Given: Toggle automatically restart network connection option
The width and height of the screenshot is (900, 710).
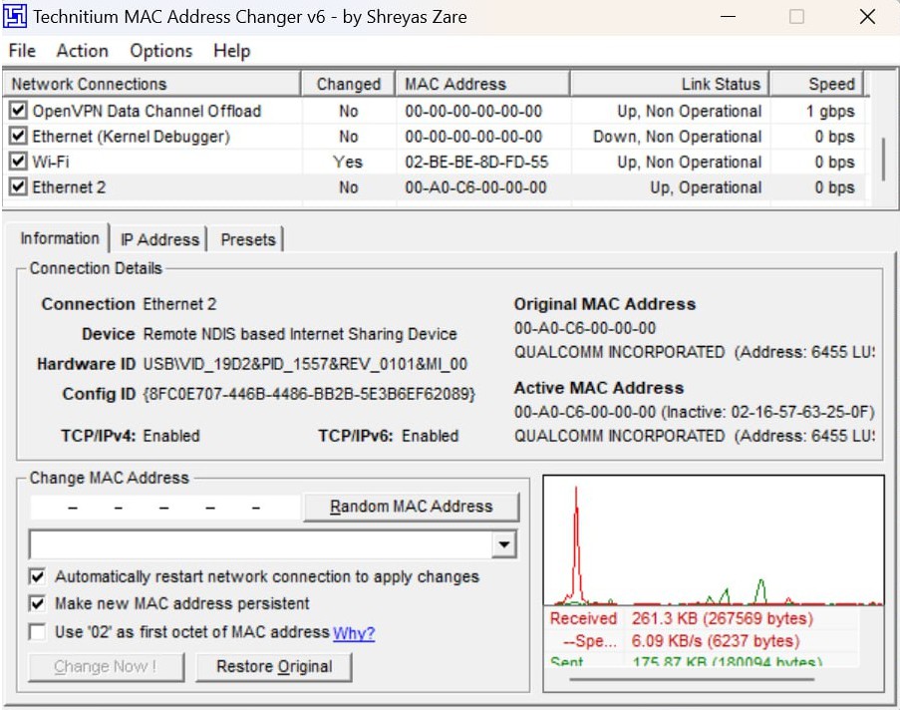Looking at the screenshot, I should (x=37, y=576).
